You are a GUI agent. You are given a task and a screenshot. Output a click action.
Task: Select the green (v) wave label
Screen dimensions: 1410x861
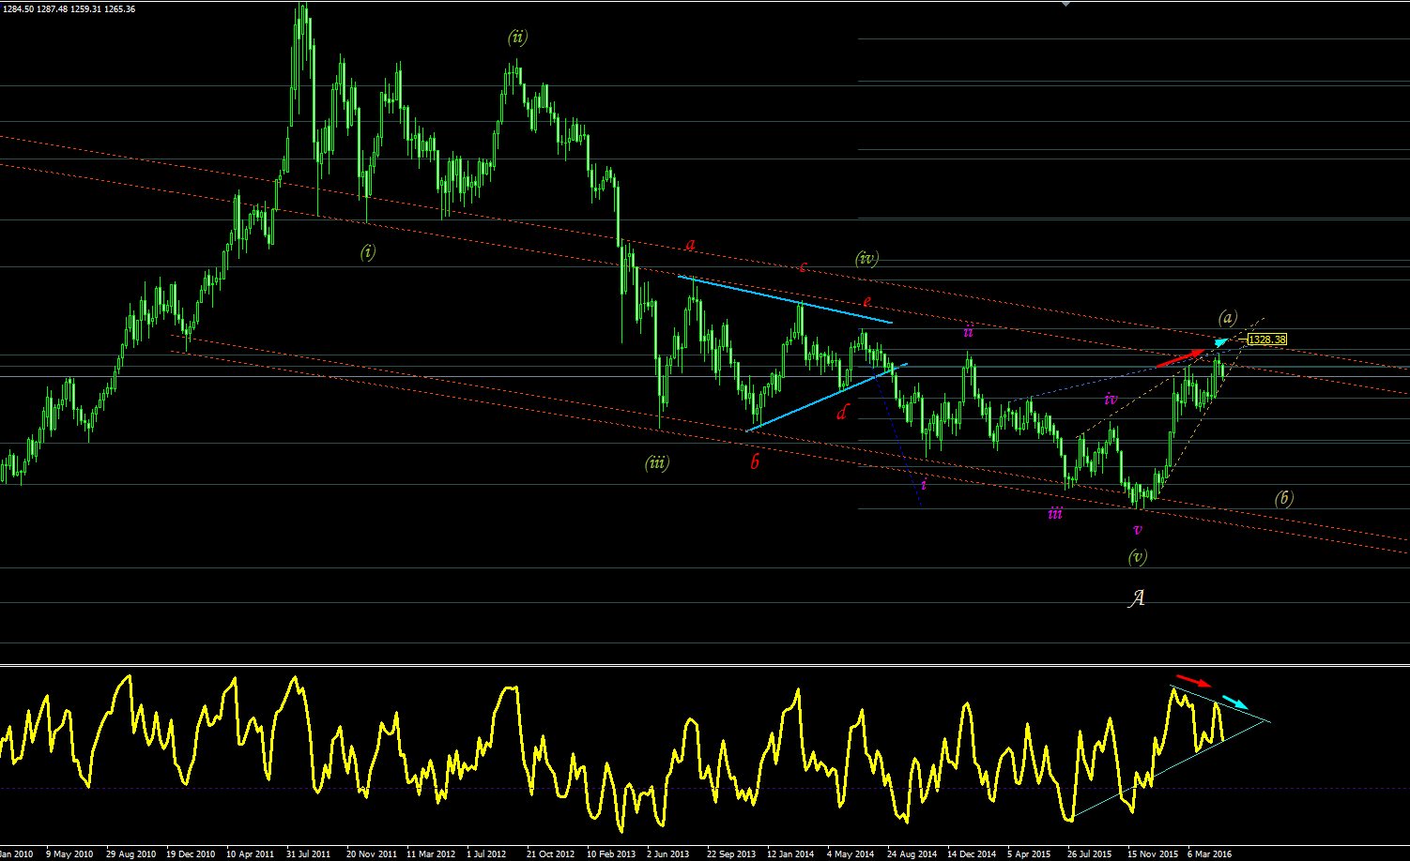(1138, 556)
